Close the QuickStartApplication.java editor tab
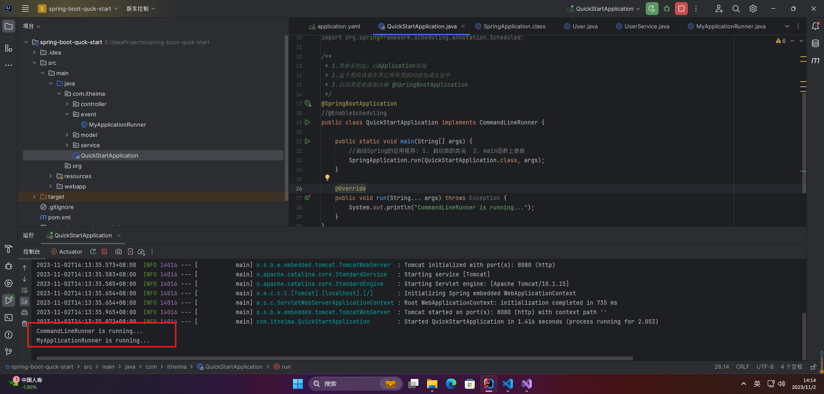 coord(463,26)
